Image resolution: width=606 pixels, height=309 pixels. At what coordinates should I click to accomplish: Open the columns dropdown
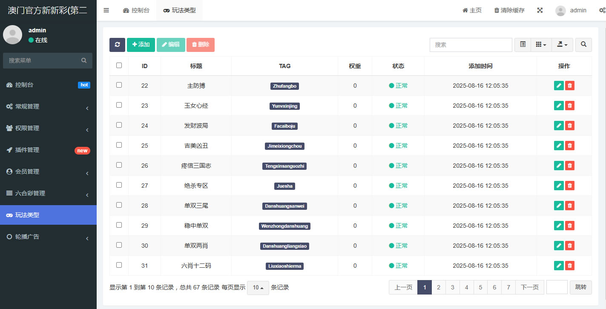coord(541,45)
